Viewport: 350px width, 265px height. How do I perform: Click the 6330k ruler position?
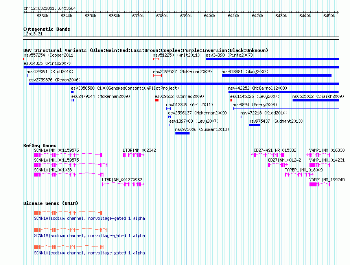42,16
